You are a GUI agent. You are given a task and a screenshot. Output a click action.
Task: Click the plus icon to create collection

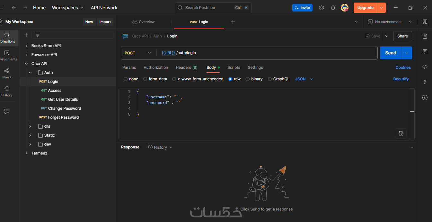(26, 35)
